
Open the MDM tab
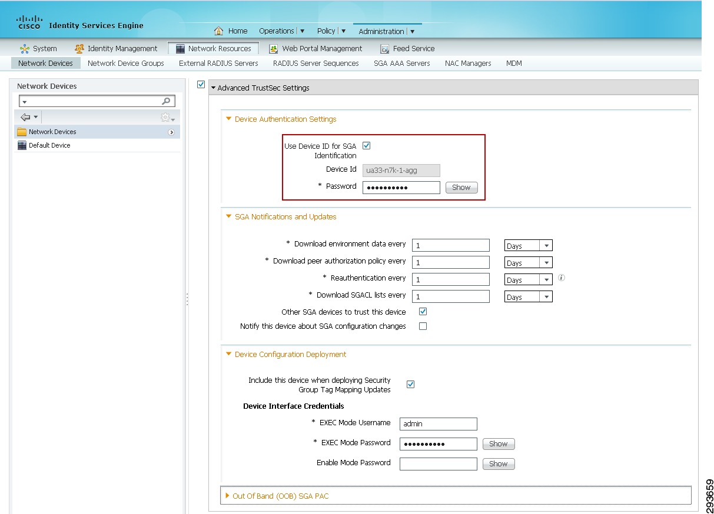click(x=514, y=63)
